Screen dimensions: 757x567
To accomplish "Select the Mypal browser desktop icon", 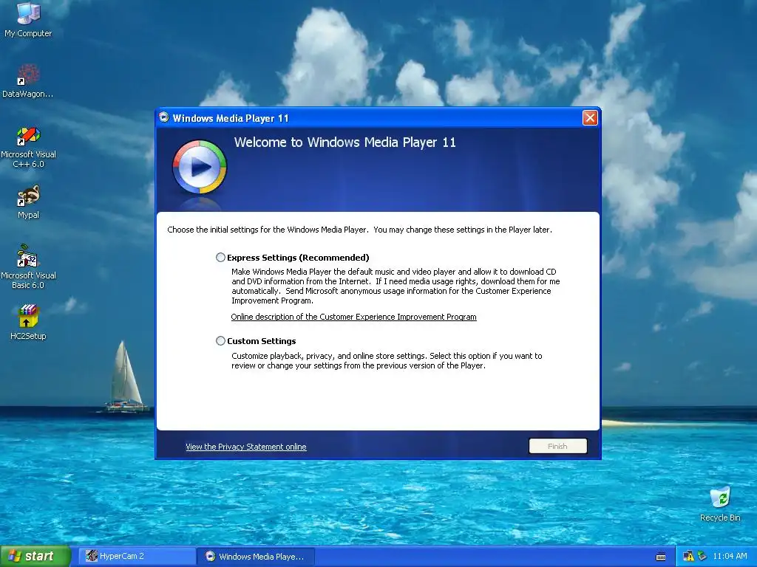I will [28, 202].
